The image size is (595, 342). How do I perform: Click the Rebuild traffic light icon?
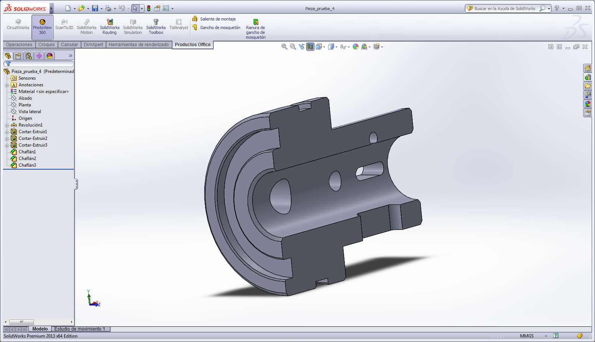149,8
